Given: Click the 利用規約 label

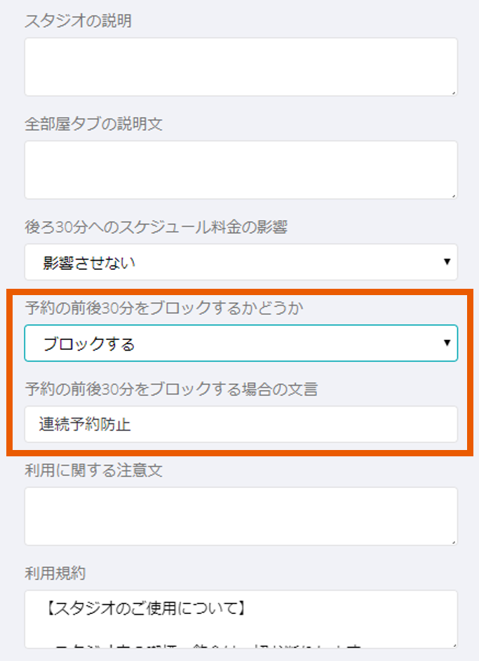Looking at the screenshot, I should click(x=55, y=573).
